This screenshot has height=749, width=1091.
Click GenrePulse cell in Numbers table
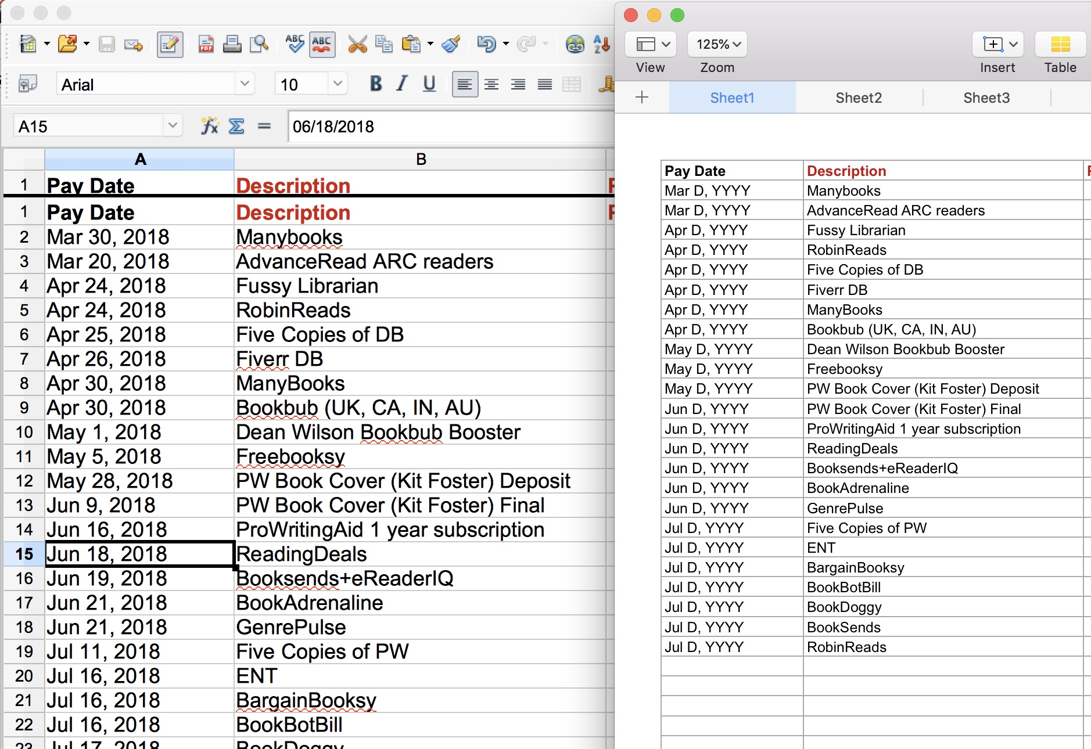[x=943, y=508]
